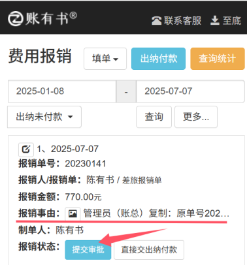Open the 出纳未付款 status dropdown

coord(44,117)
